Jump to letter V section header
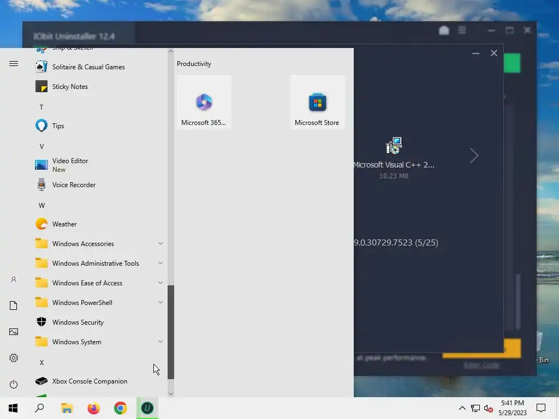559x419 pixels. pyautogui.click(x=41, y=146)
